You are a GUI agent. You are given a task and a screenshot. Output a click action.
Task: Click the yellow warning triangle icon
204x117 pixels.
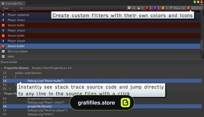[139, 8]
